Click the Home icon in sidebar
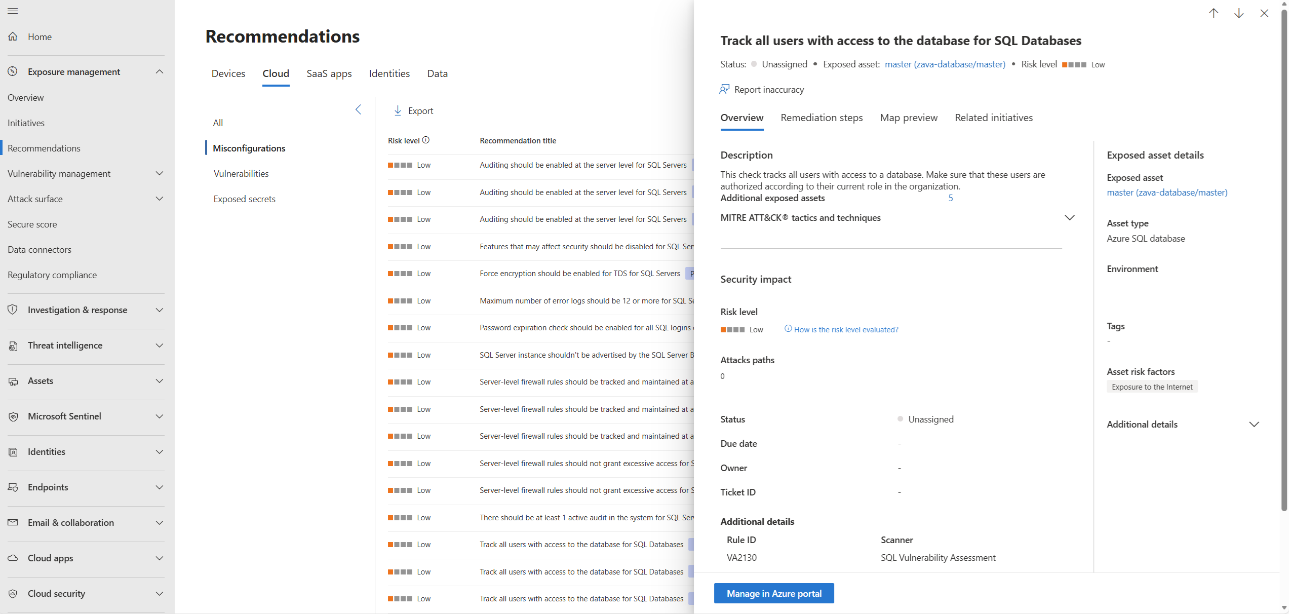The image size is (1289, 614). pos(13,36)
